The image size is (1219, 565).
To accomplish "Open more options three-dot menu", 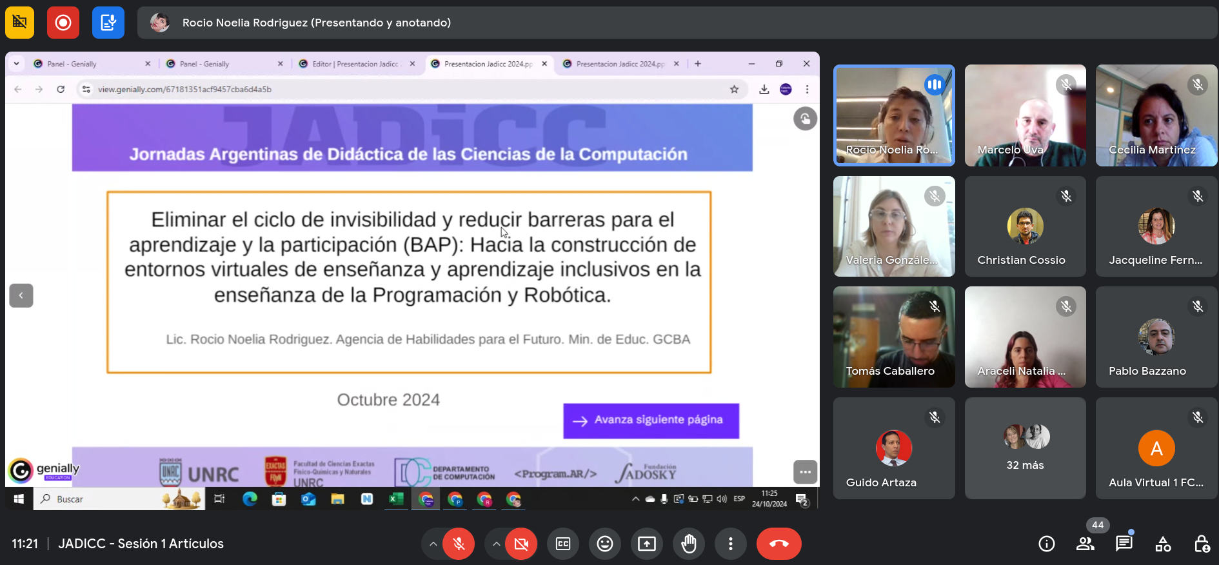I will (x=731, y=544).
